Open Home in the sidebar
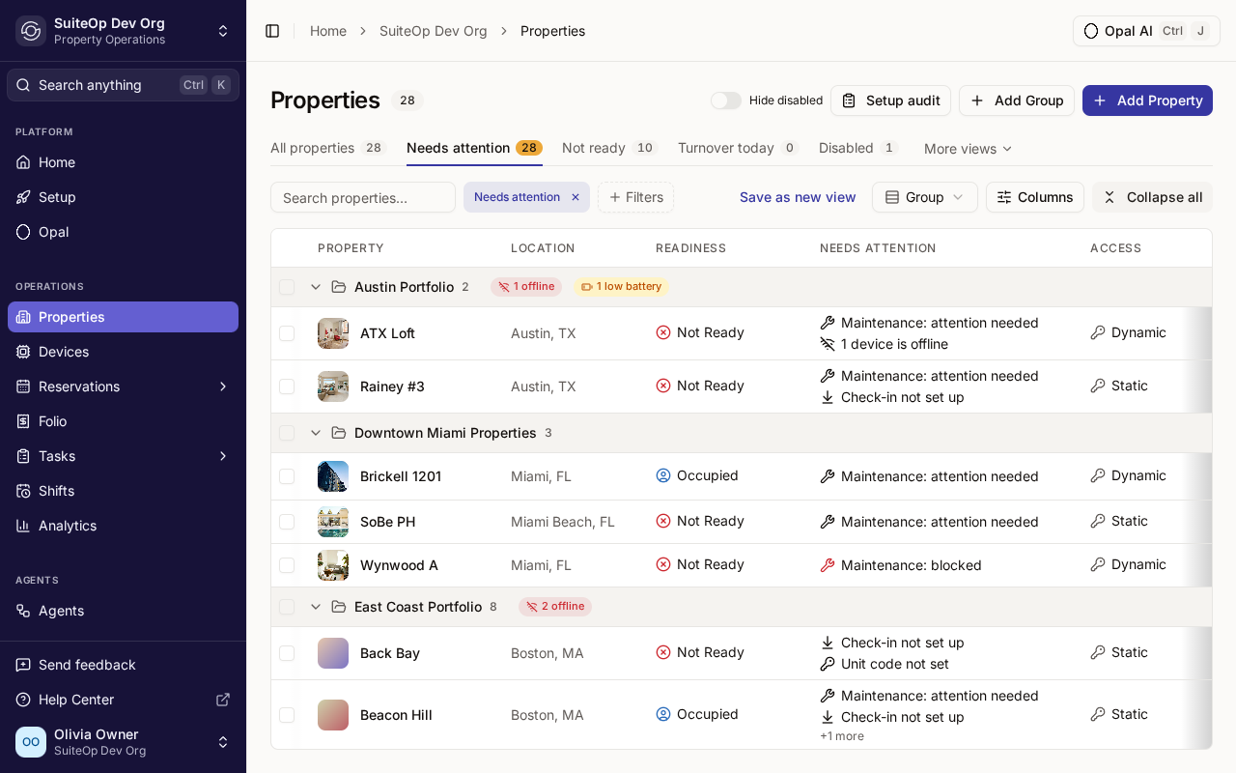Screen dimensions: 1236x773 point(123,162)
